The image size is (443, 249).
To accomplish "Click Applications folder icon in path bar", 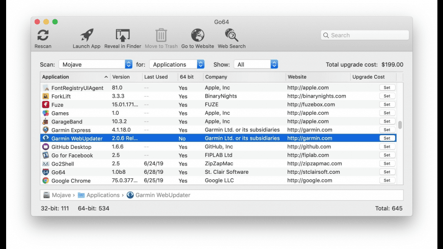I will coord(81,195).
